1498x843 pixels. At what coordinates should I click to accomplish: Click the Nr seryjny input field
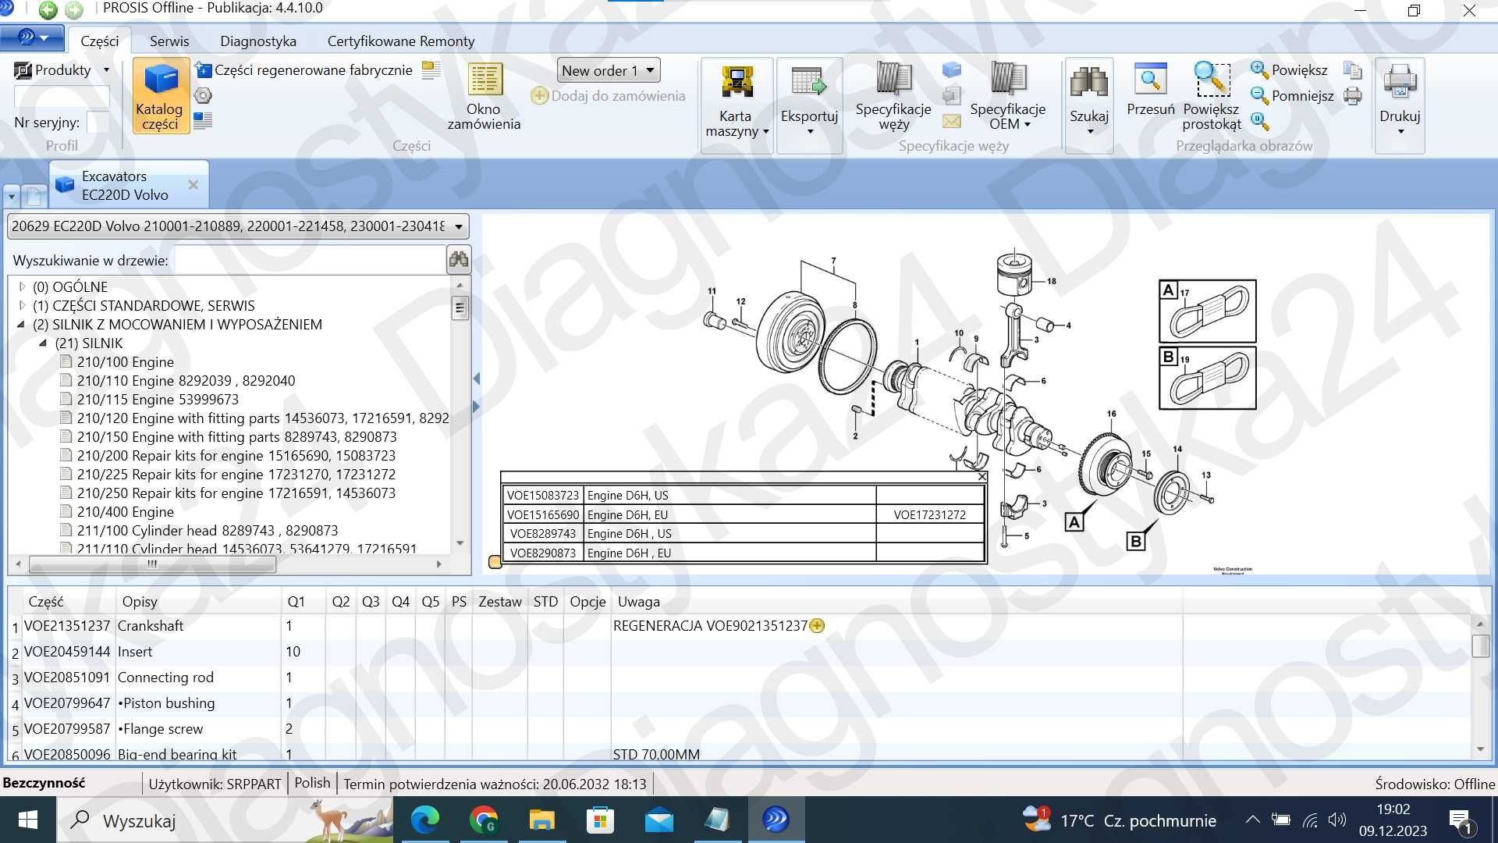[98, 122]
